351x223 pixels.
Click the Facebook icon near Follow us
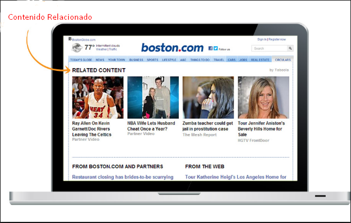pyautogui.click(x=210, y=48)
